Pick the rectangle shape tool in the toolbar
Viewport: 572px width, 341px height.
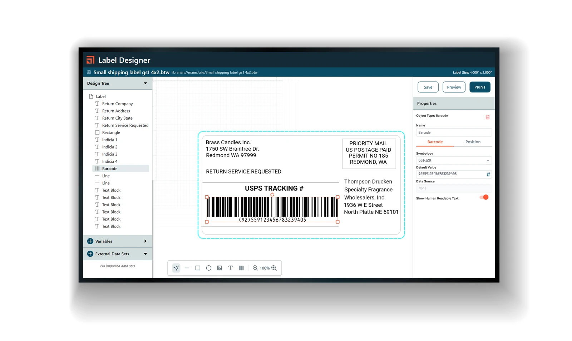coord(198,268)
